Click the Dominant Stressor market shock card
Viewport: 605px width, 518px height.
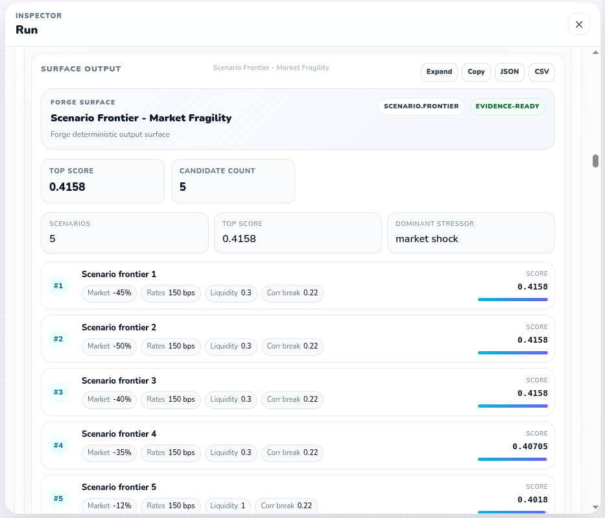(x=471, y=233)
